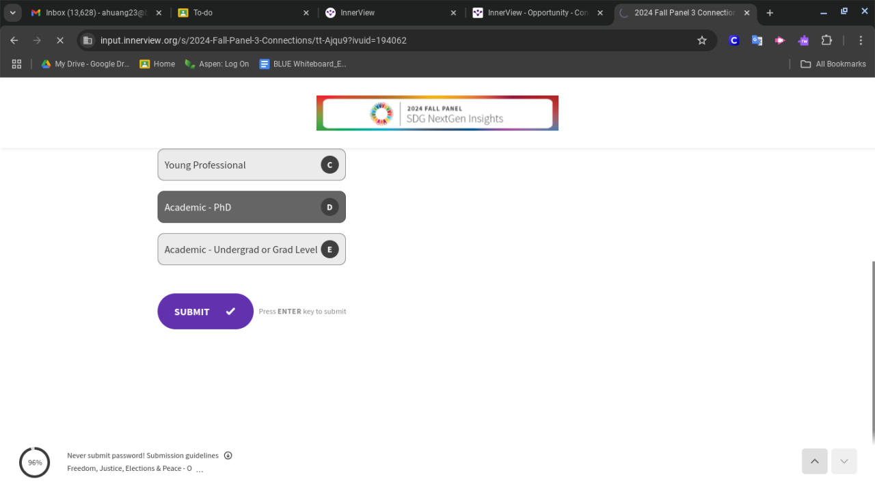Open the 2024 Fall Panel banner

click(437, 113)
